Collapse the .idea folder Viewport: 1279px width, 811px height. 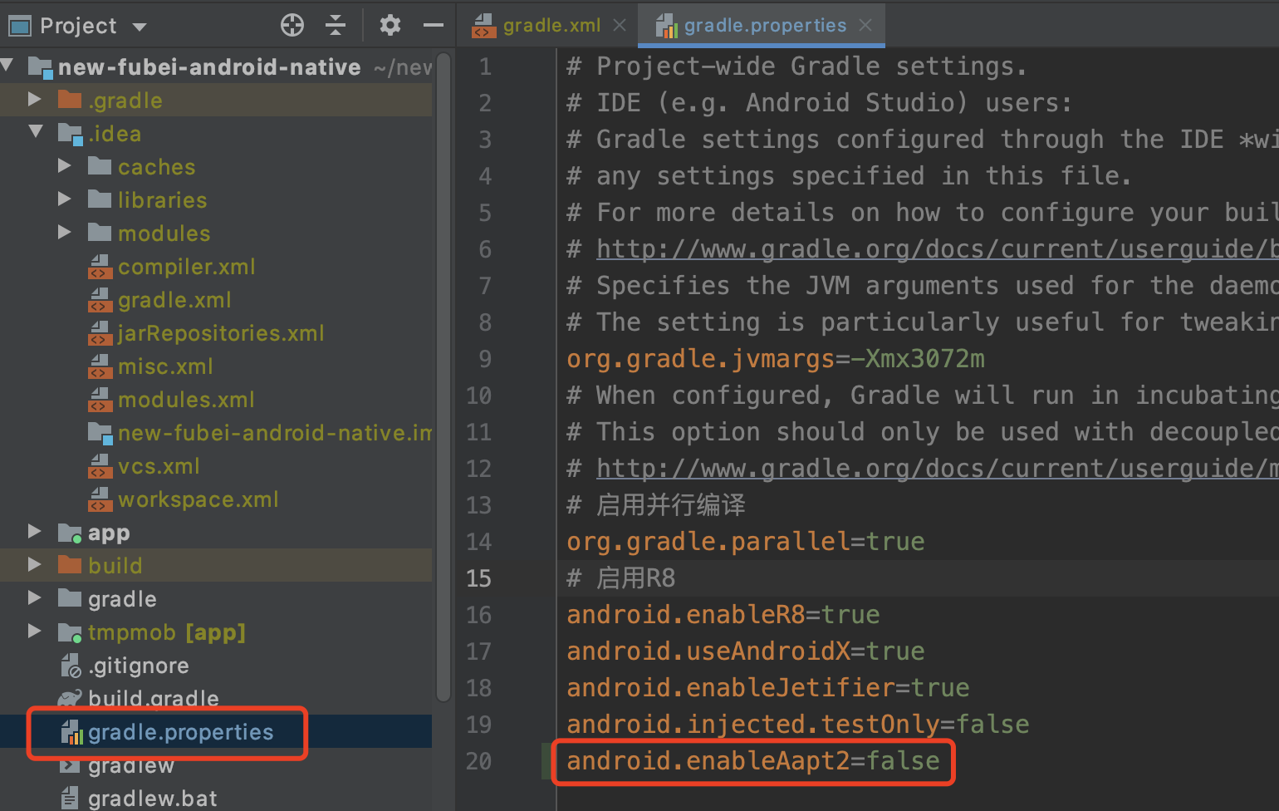[x=36, y=132]
